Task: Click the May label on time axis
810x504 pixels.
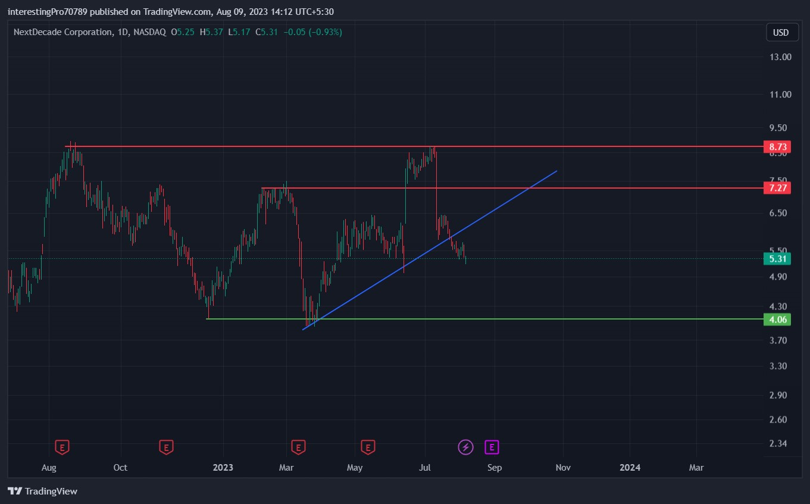Action: click(x=355, y=468)
